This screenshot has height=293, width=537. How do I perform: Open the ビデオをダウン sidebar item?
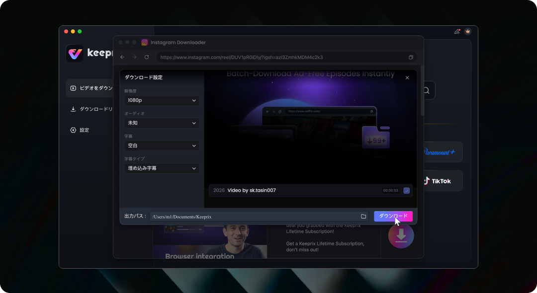click(x=89, y=88)
